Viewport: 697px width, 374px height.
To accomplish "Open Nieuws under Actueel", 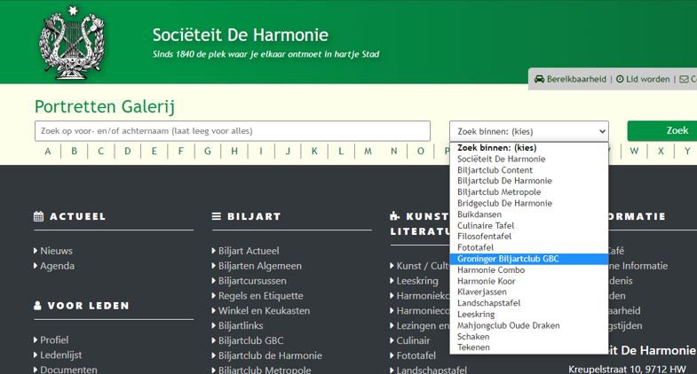I will coord(56,251).
